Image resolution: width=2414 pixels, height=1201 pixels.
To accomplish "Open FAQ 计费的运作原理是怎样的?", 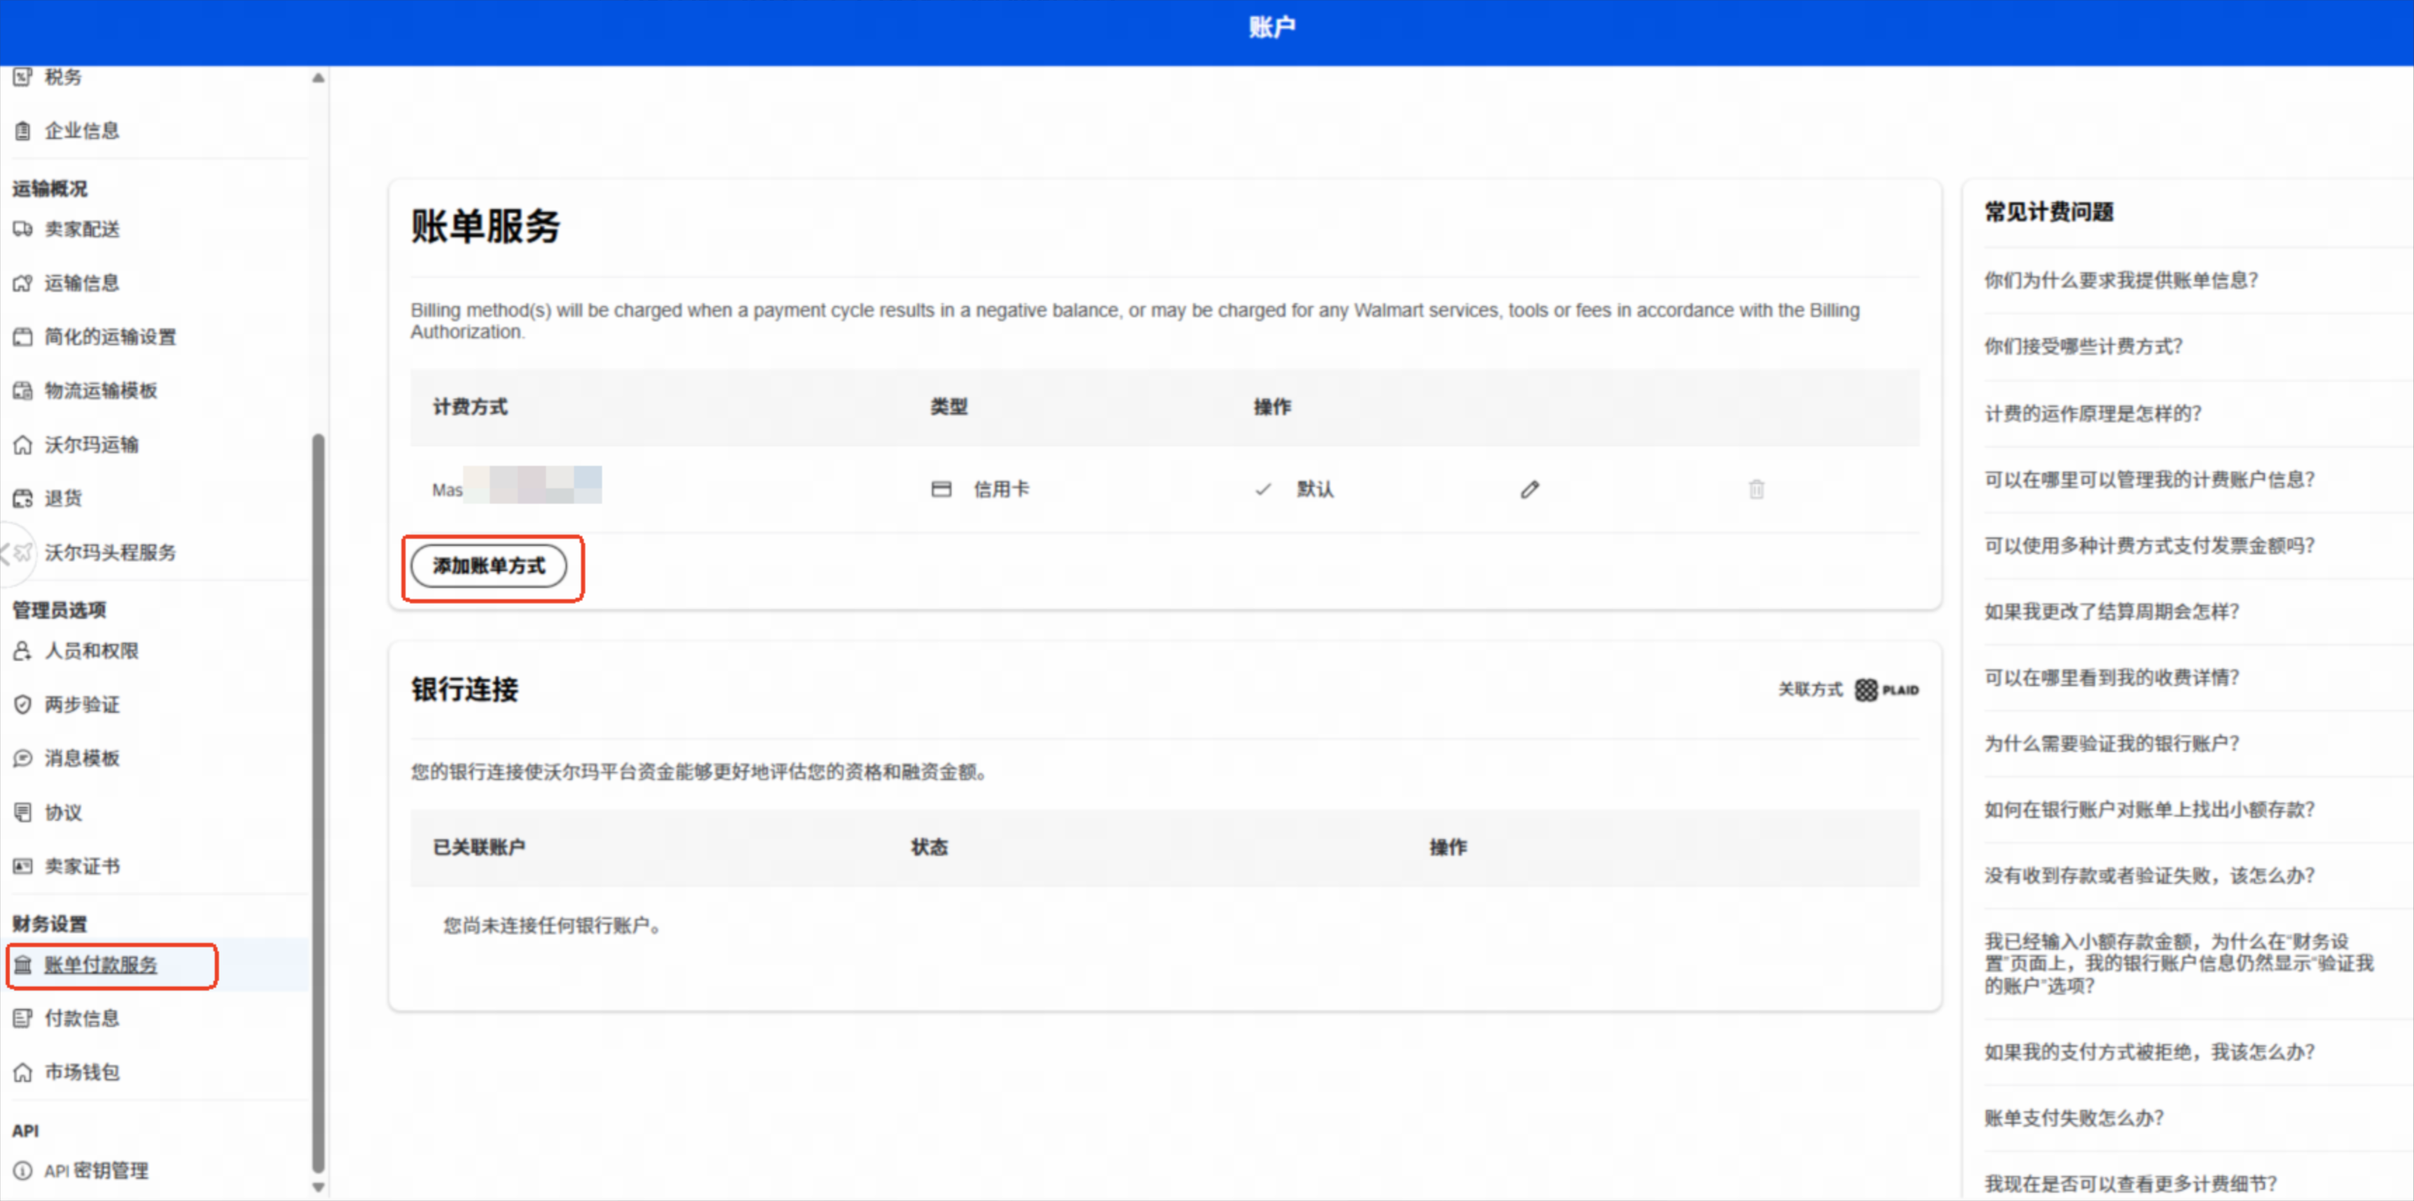I will 2093,413.
